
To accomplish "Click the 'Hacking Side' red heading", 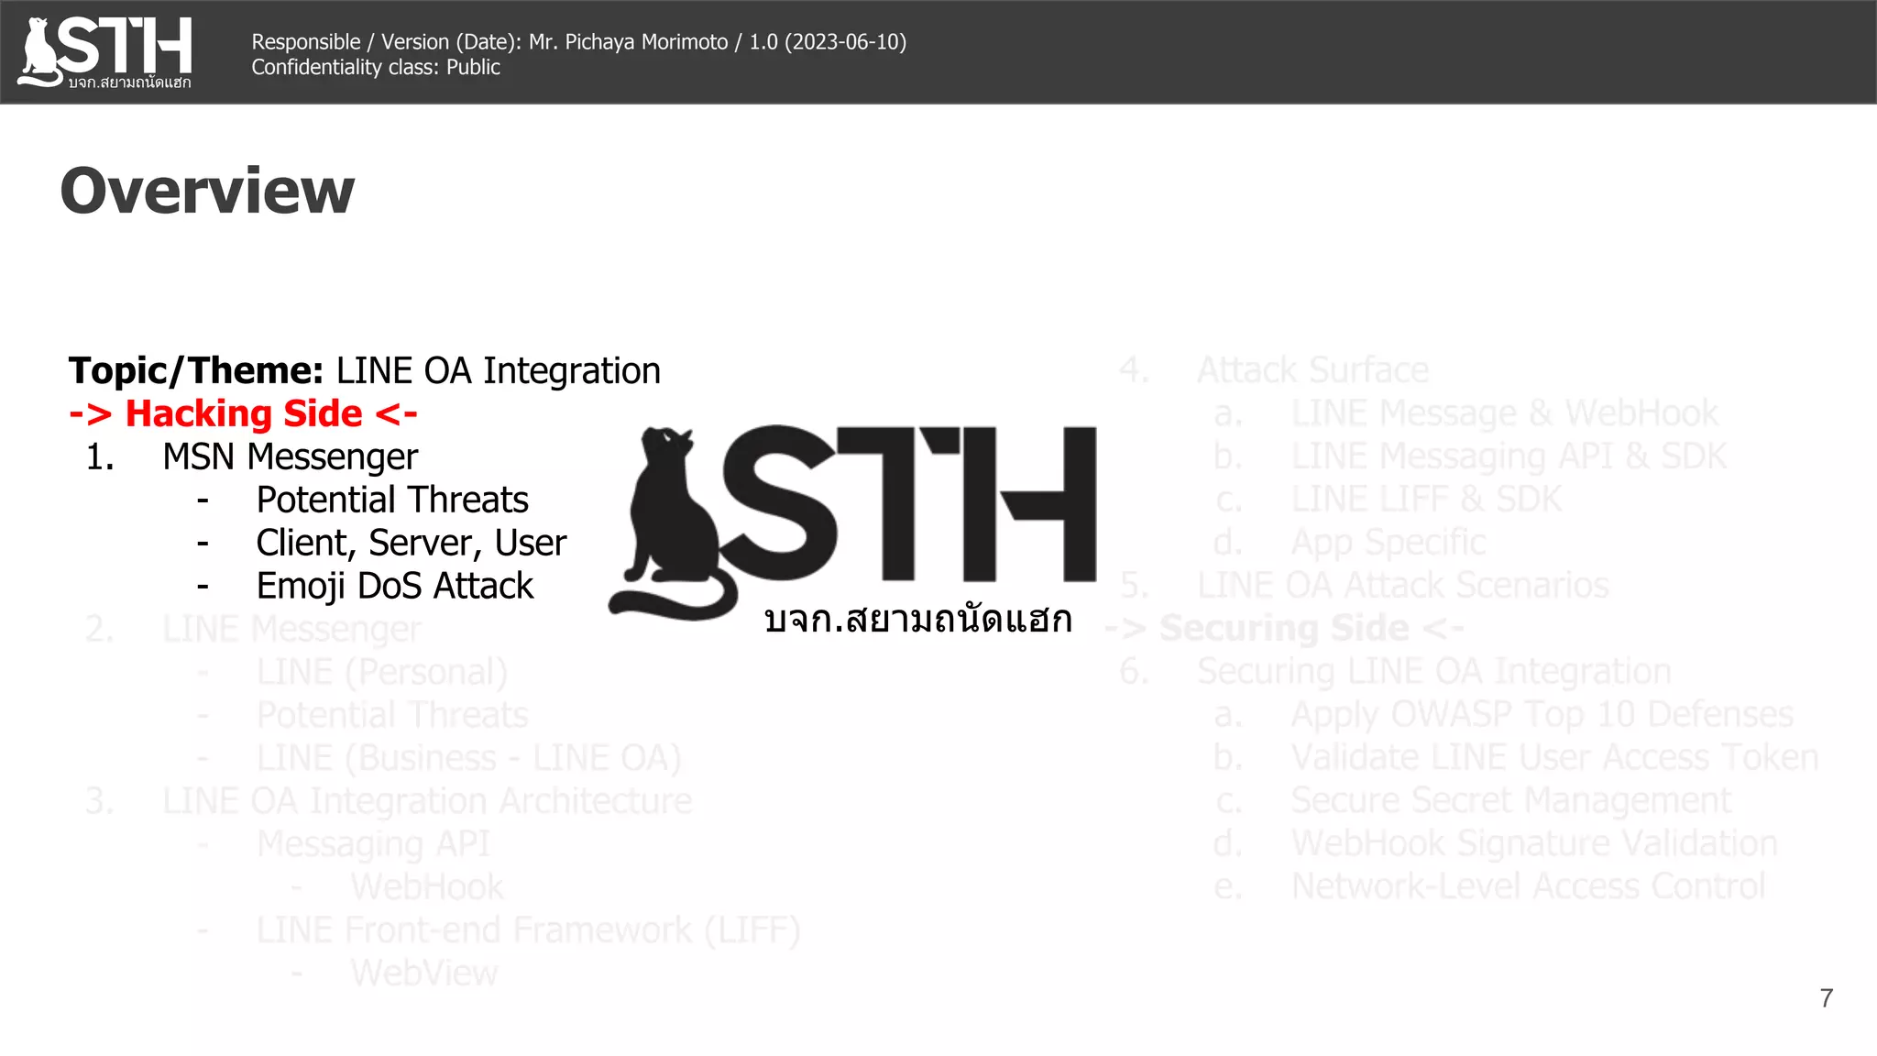I will pos(244,413).
